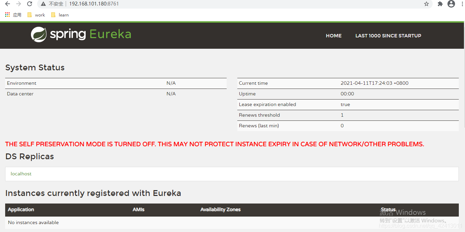Select the Current time label

click(x=253, y=83)
